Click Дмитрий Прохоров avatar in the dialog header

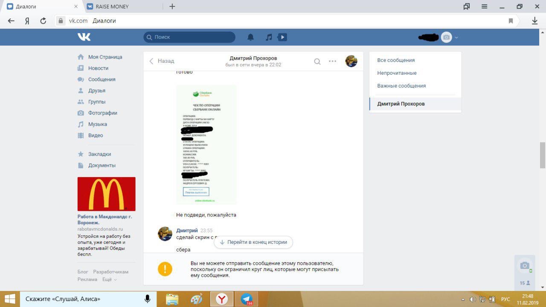pyautogui.click(x=351, y=61)
